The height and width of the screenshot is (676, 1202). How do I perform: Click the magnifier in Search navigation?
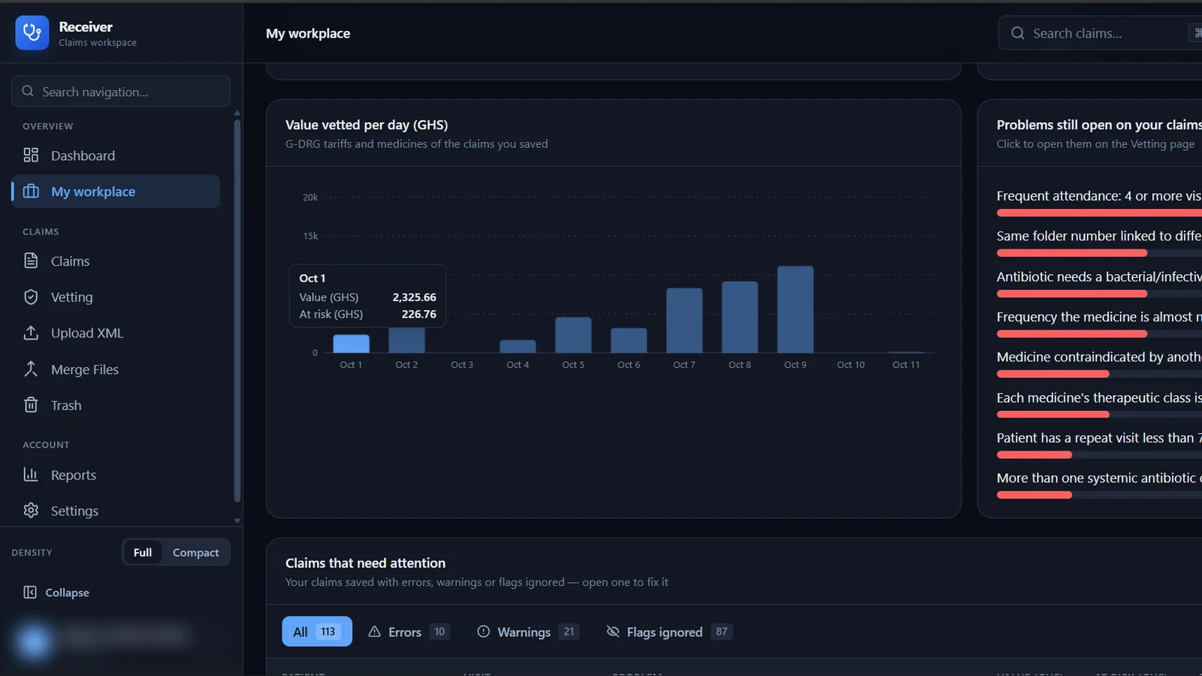(x=28, y=91)
